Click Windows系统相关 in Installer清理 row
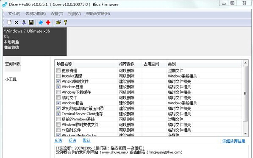The height and width of the screenshot is (158, 253). coord(182,76)
